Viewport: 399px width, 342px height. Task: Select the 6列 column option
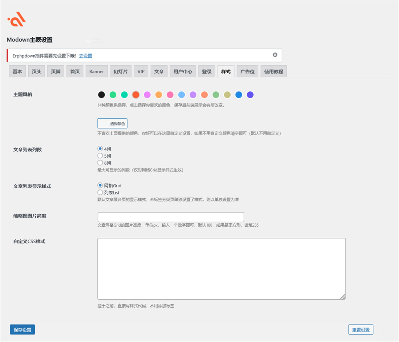(x=100, y=163)
